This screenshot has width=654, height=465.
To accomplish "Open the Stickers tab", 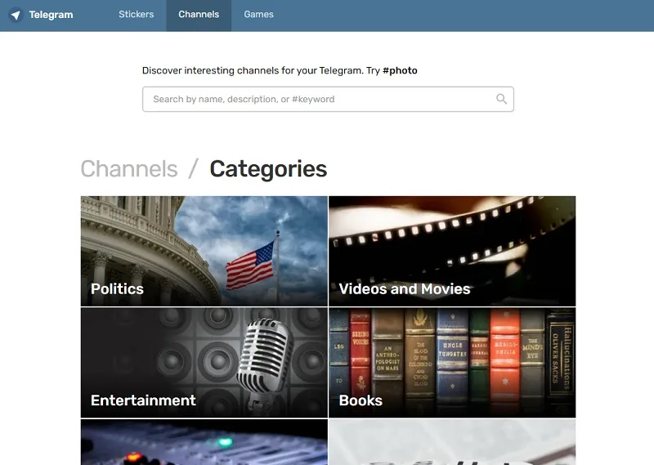I will coord(136,14).
